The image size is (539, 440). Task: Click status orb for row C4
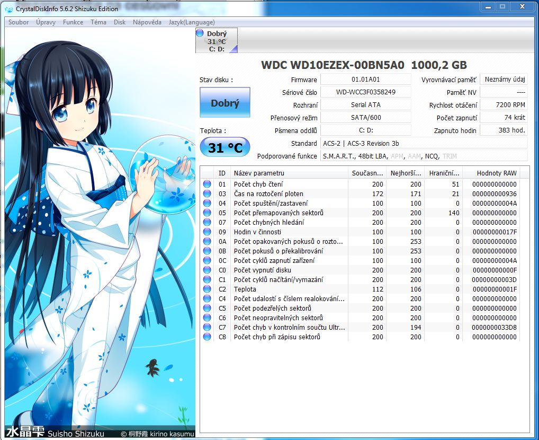(207, 298)
